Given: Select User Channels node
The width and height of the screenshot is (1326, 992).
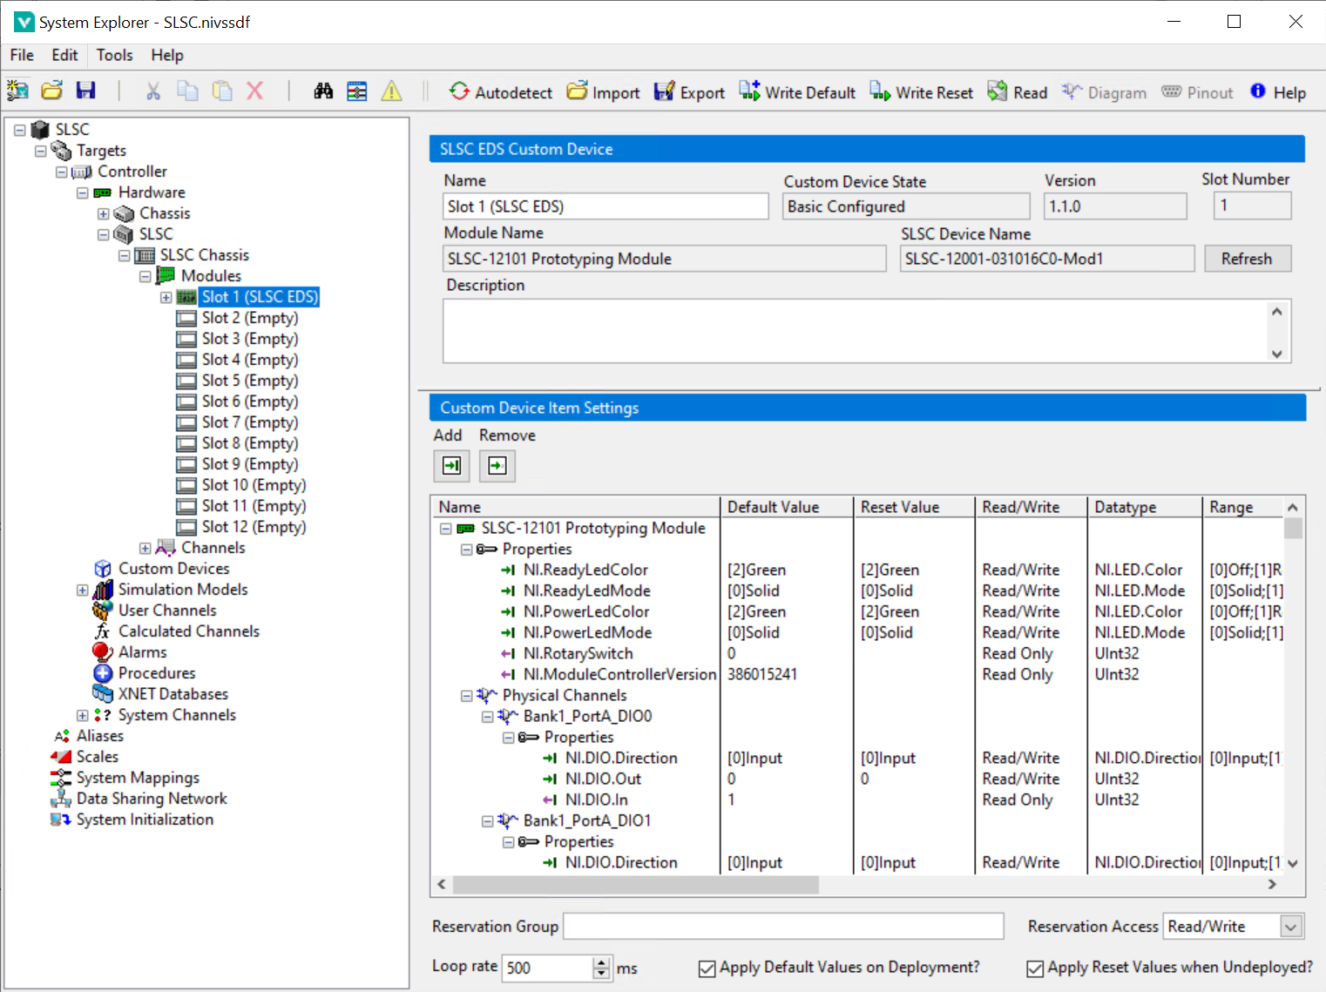Looking at the screenshot, I should point(167,611).
